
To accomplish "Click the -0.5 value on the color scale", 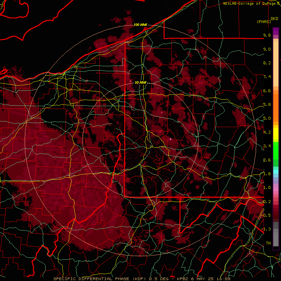I will coord(266,215).
